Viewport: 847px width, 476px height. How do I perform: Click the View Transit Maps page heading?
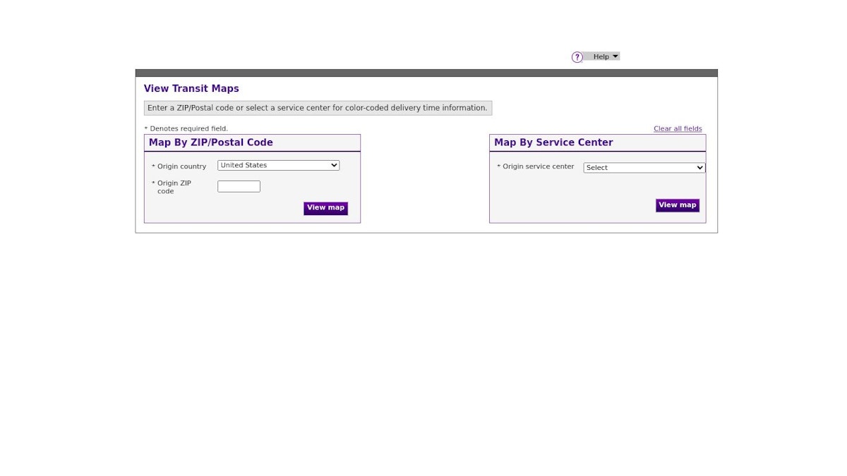click(191, 89)
